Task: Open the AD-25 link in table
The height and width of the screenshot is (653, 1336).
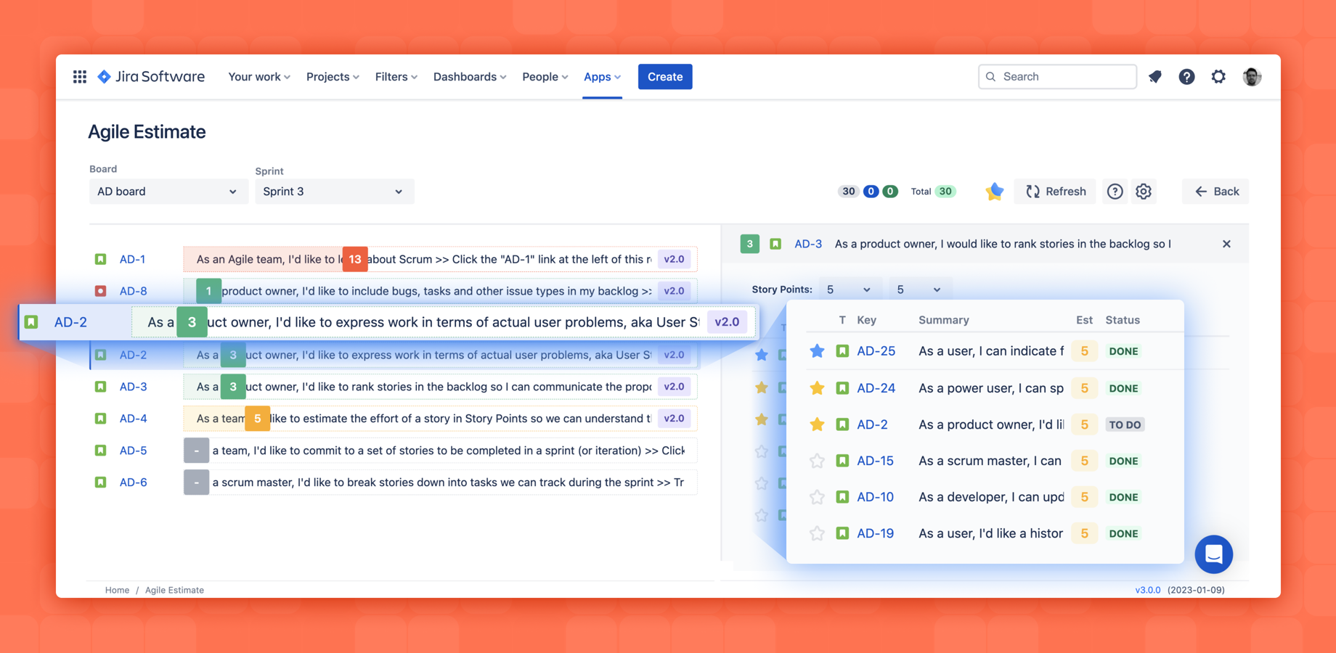Action: (876, 351)
